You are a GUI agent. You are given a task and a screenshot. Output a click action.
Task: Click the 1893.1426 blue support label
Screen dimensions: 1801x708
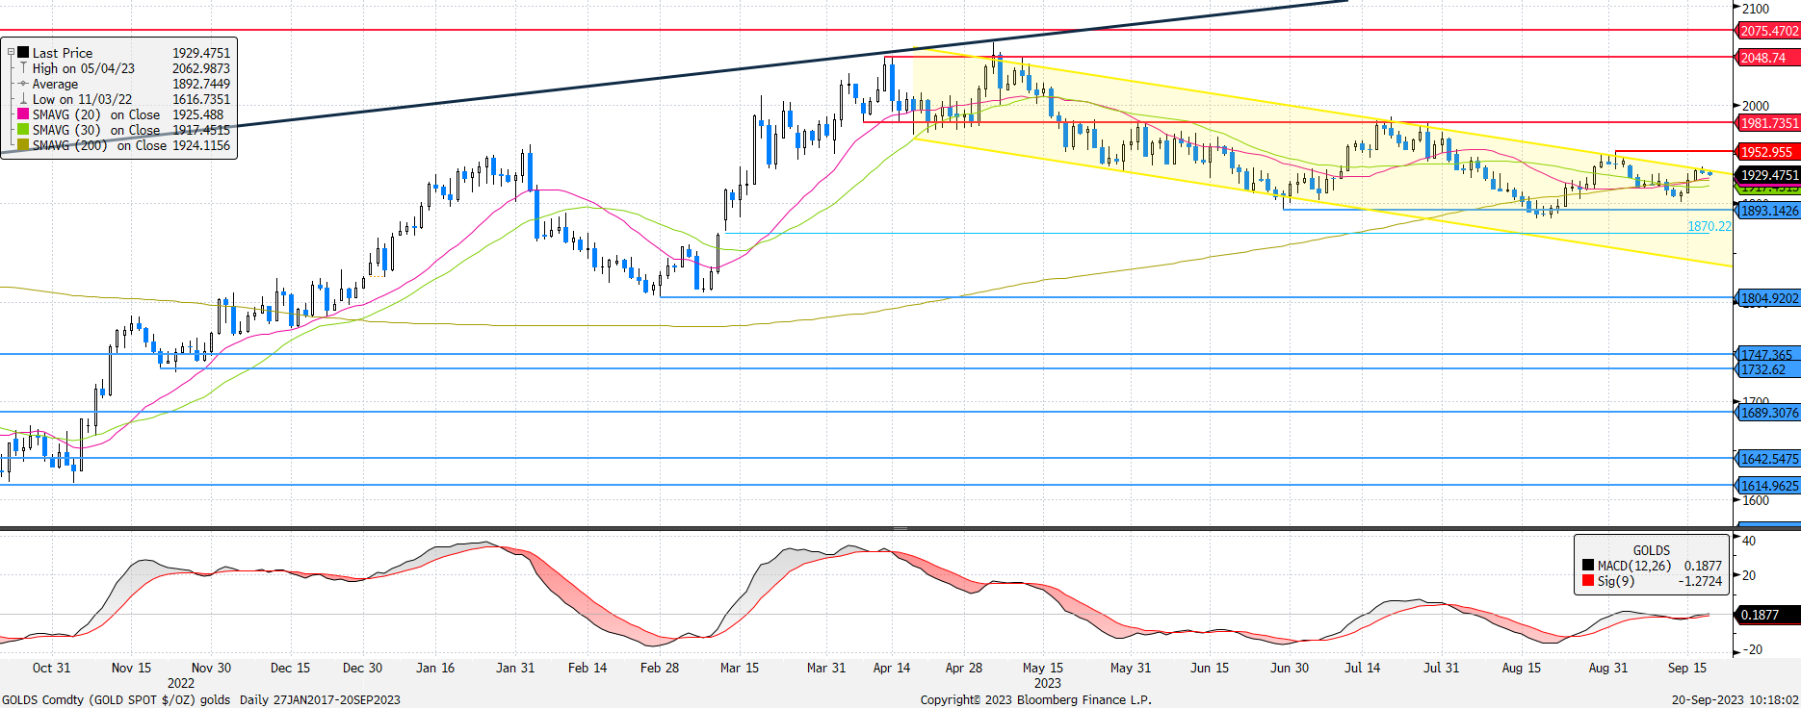1768,211
